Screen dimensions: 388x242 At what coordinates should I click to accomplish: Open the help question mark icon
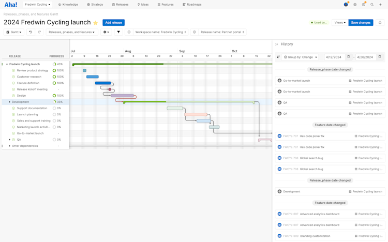(x=364, y=5)
